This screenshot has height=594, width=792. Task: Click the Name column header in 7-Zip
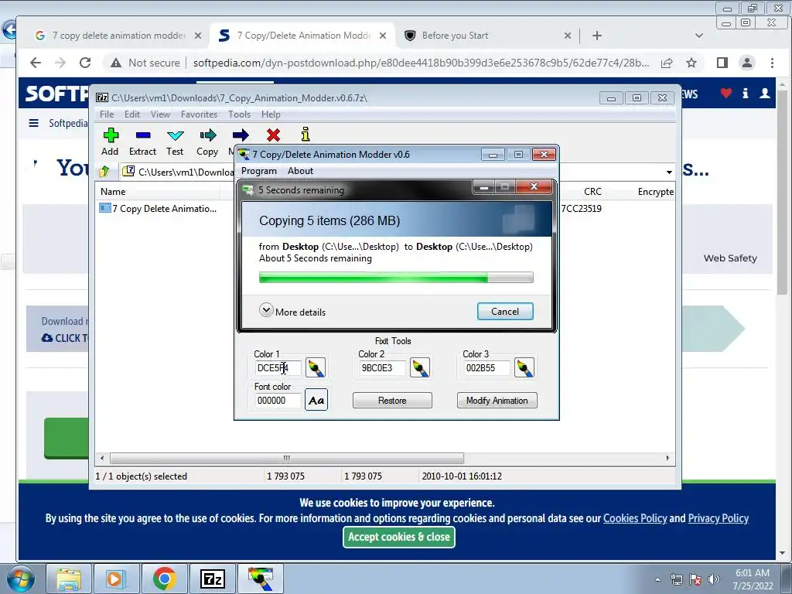click(157, 192)
